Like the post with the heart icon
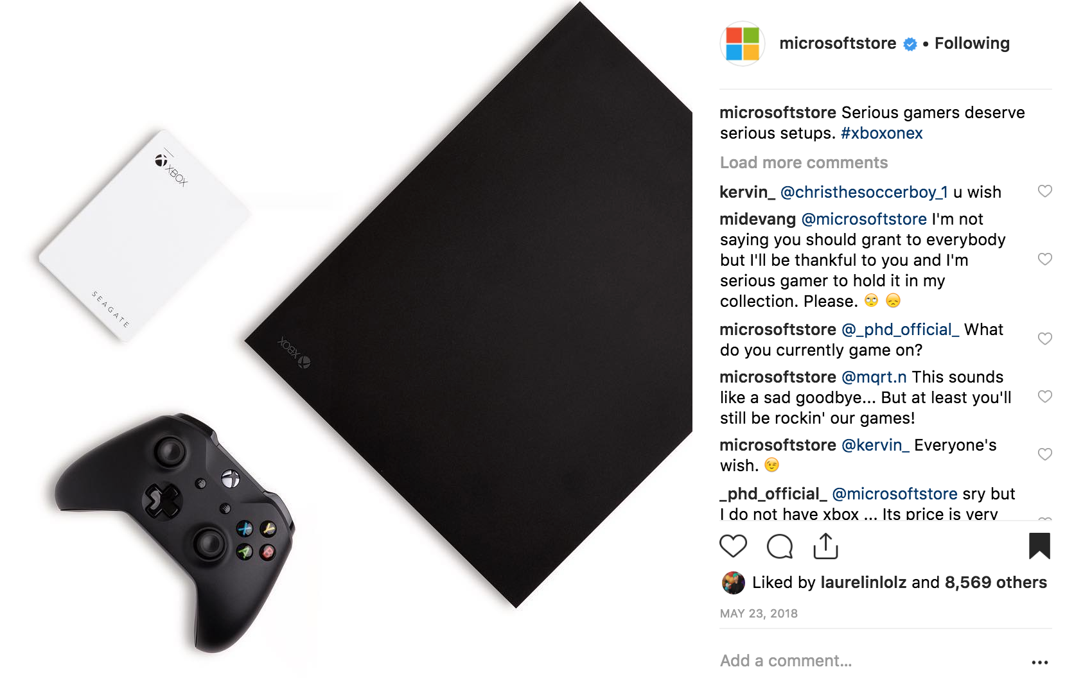1074x692 pixels. (733, 546)
